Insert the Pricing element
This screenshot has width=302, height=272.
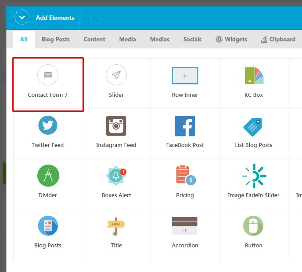(185, 176)
